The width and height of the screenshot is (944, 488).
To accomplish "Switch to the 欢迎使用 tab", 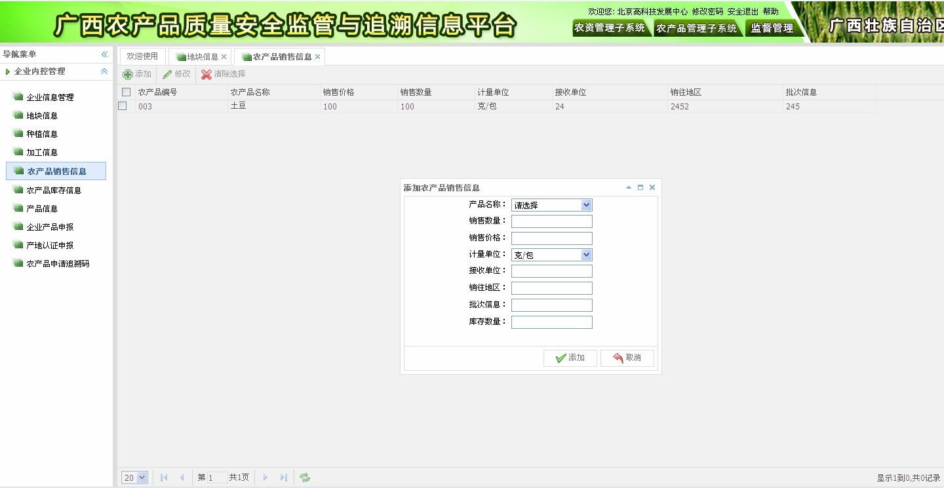I will point(142,56).
